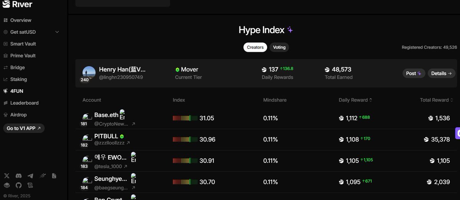Click the green Mover tier icon

(x=177, y=70)
